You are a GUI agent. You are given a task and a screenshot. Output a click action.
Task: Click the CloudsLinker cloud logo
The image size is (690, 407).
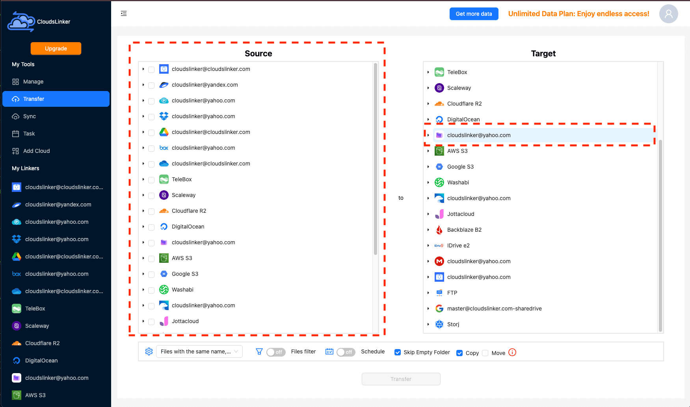tap(21, 22)
